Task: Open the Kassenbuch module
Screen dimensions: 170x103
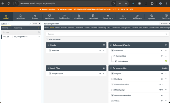Action: tap(93, 17)
